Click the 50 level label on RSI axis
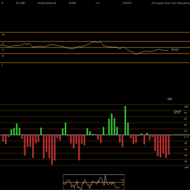The image size is (190, 190). point(3,50)
